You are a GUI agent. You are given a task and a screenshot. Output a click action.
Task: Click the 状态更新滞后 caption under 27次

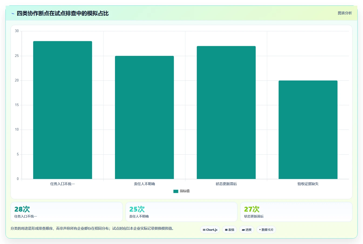coord(254,216)
